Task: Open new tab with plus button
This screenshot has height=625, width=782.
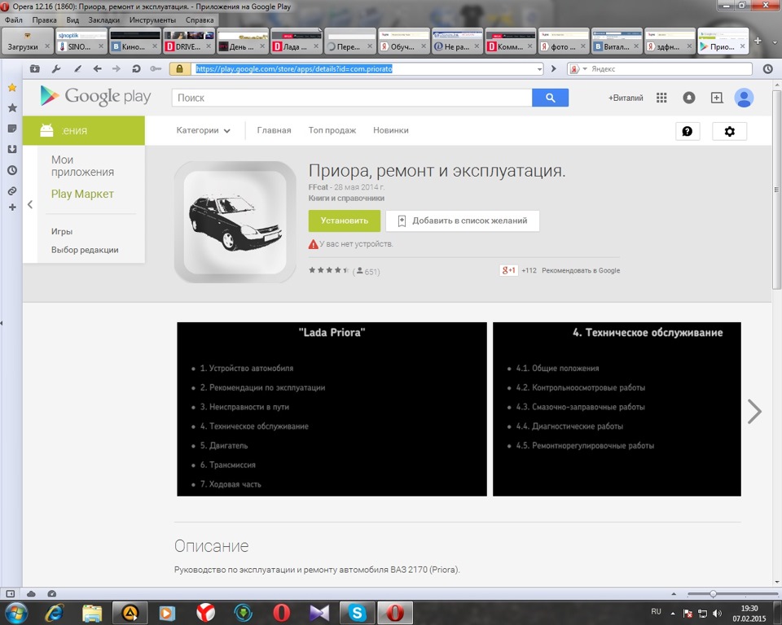Action: 758,41
